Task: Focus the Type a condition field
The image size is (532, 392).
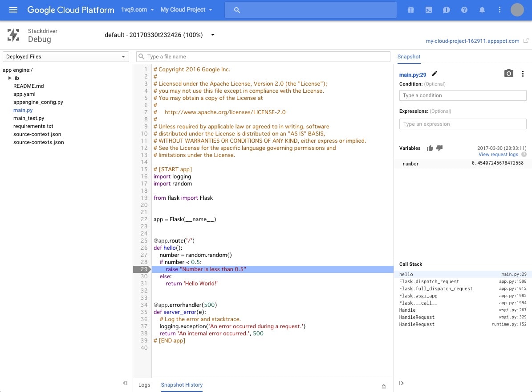Action: coord(463,95)
